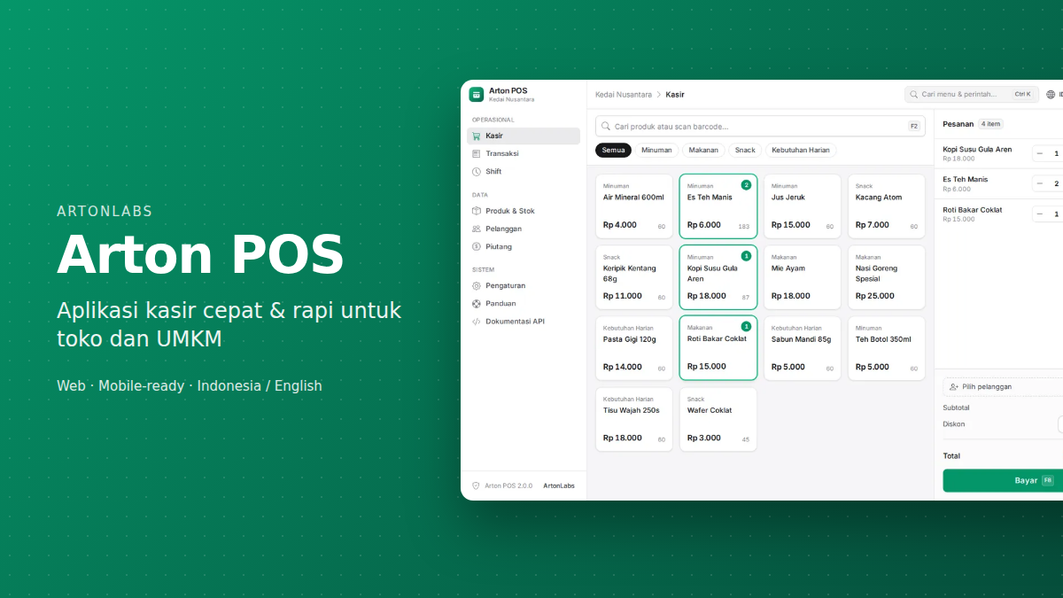Click the Roti Bakar Coklat product card

coord(718,348)
